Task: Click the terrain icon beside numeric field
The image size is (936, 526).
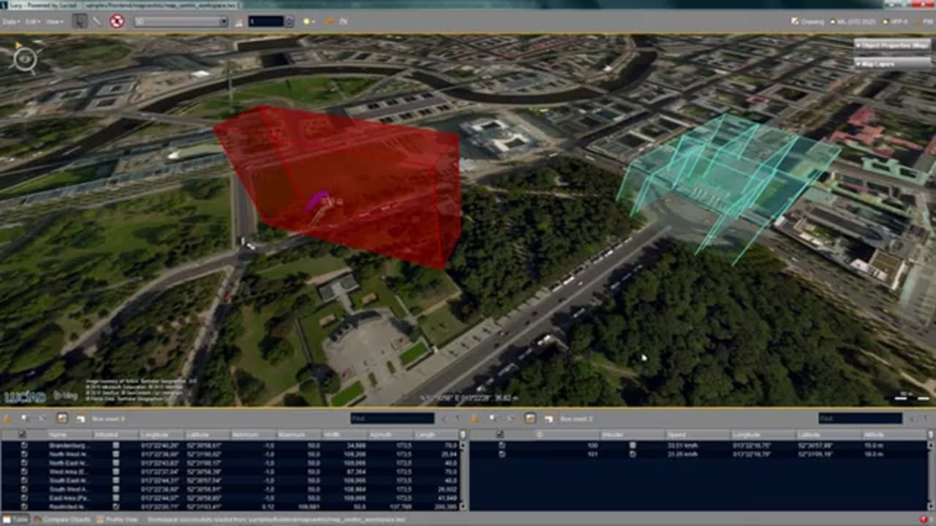Action: [238, 22]
